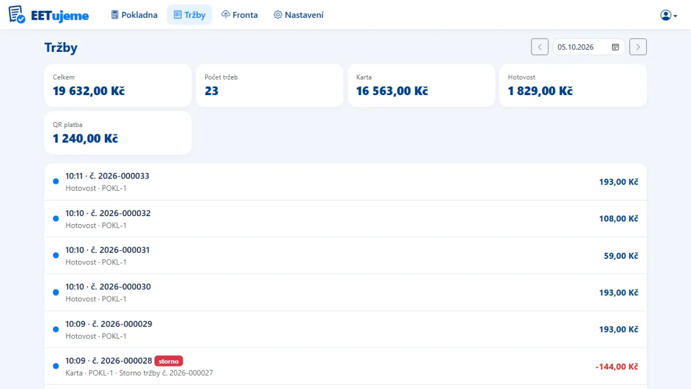Viewport: 691px width, 389px height.
Task: Click the EETujeme logo icon
Action: pyautogui.click(x=17, y=14)
